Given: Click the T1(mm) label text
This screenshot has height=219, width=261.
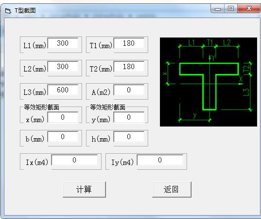Looking at the screenshot, I should 101,45.
